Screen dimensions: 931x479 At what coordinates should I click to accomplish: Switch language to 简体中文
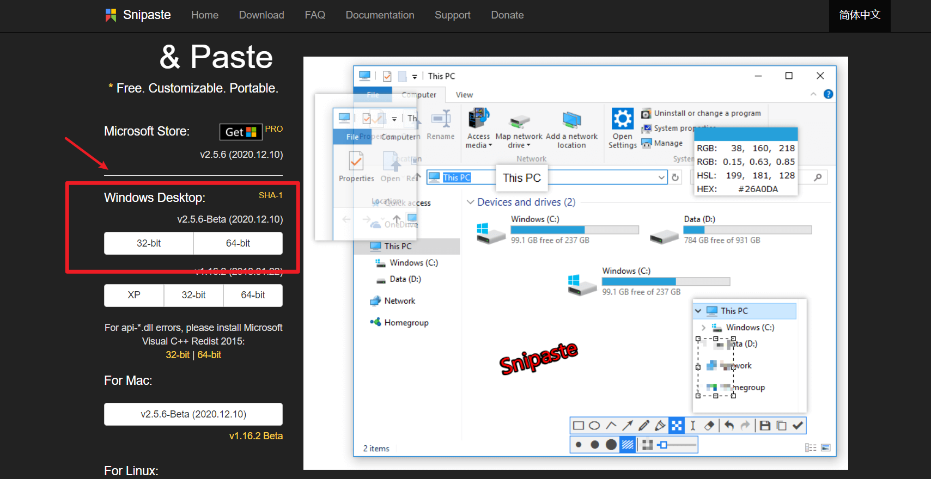860,15
